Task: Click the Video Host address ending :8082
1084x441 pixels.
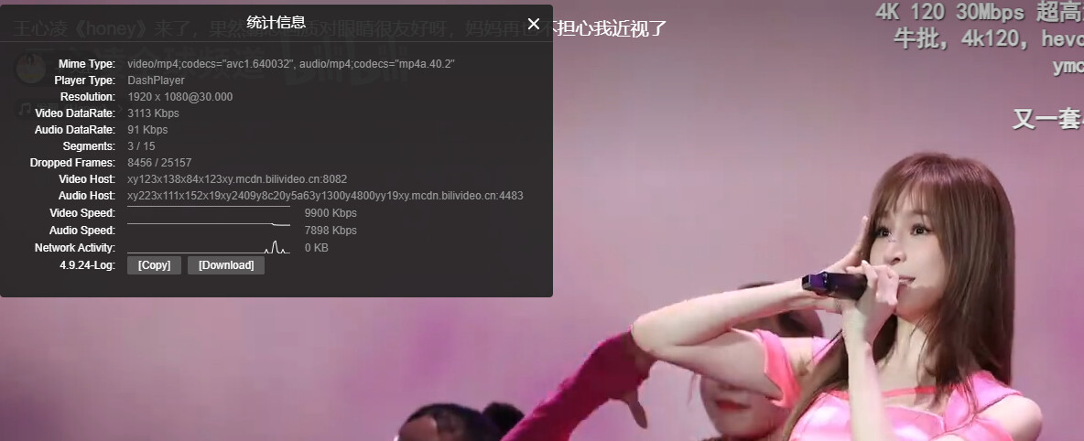Action: click(x=237, y=179)
